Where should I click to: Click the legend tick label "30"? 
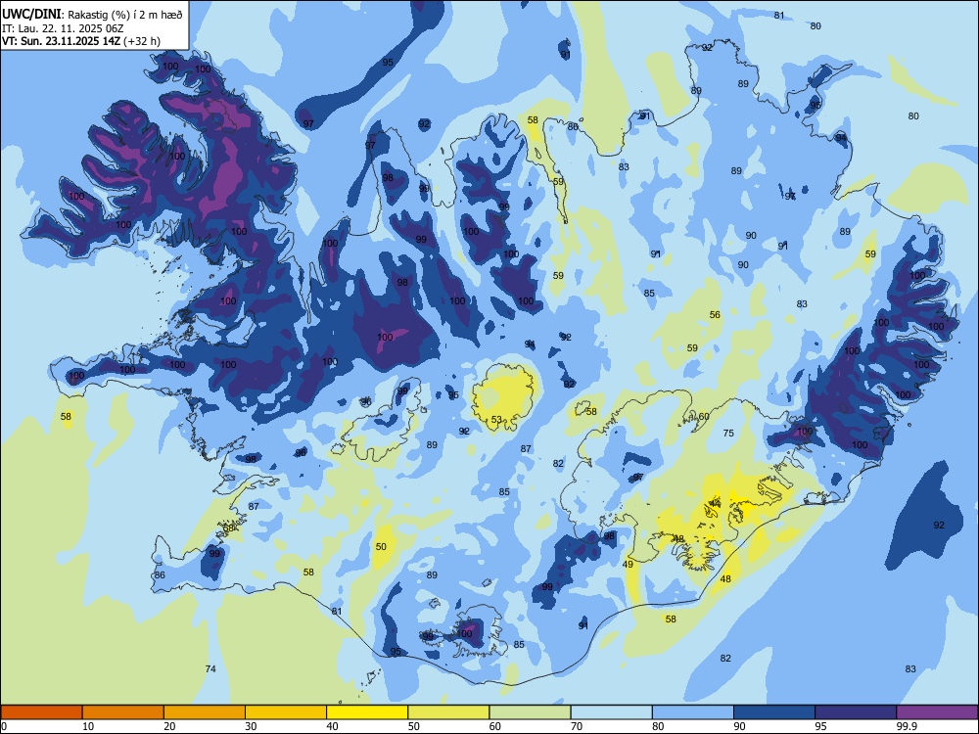click(251, 726)
